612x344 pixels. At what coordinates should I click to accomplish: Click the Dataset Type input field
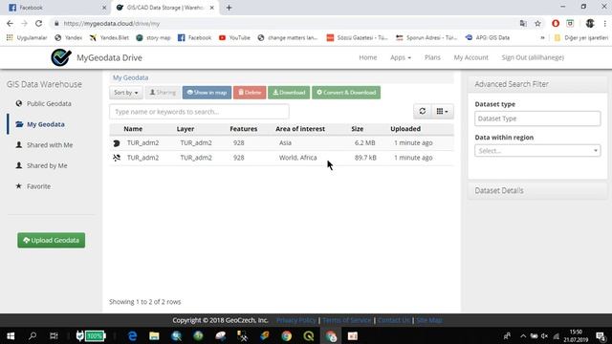pyautogui.click(x=537, y=118)
